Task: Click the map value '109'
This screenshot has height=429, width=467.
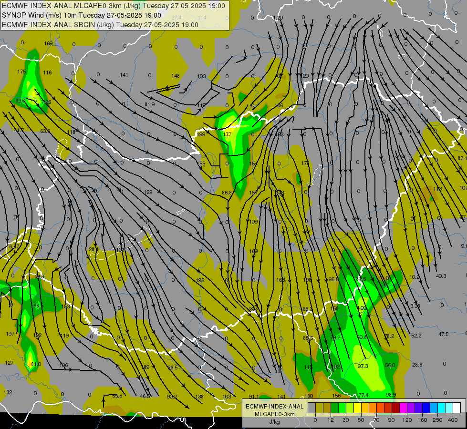Action: (x=253, y=222)
